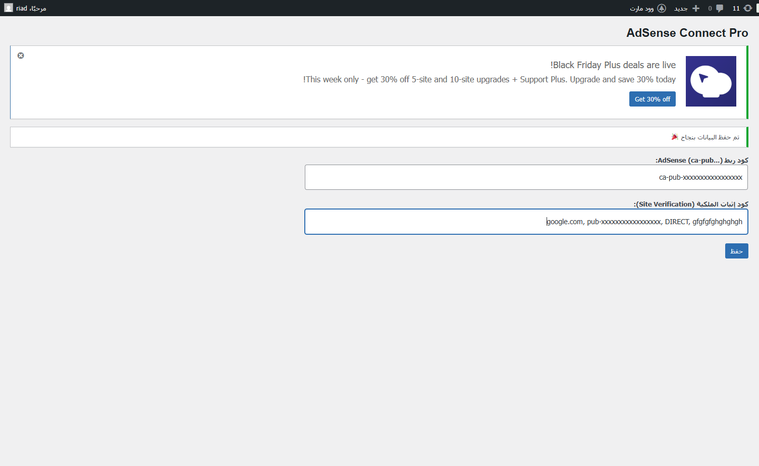Click the party emoji in success notice
This screenshot has height=466, width=759.
pos(675,137)
